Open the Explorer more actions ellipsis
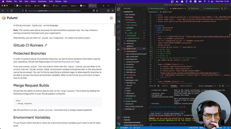The image size is (231, 129). [x=144, y=9]
